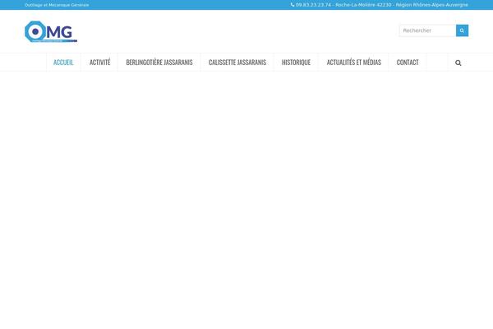Open the Historique menu item
The width and height of the screenshot is (493, 329).
[296, 63]
